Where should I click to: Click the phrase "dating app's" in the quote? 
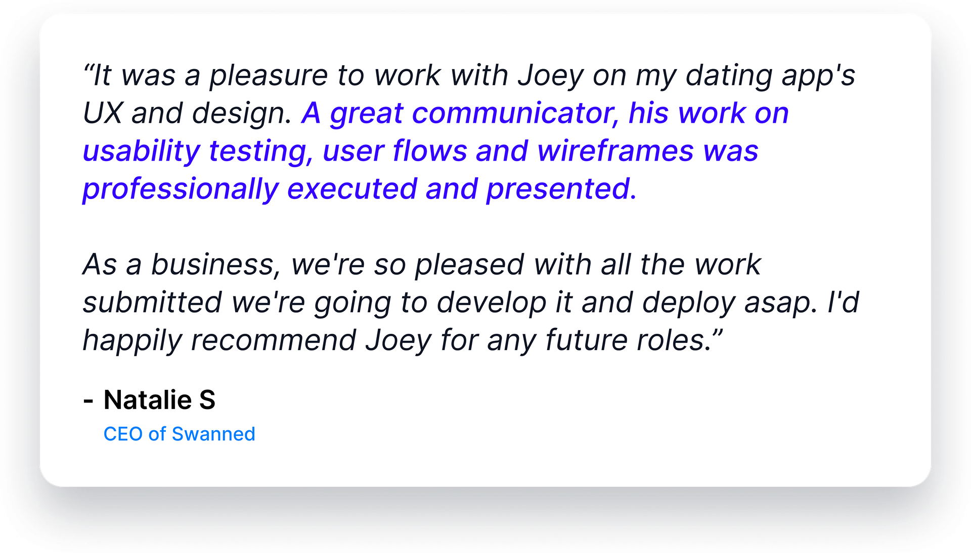[x=770, y=76]
